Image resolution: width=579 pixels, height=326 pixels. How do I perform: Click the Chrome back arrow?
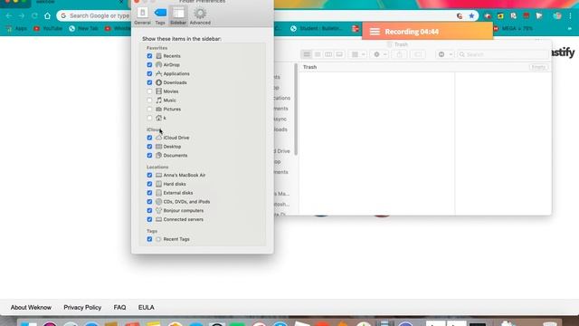pyautogui.click(x=9, y=16)
